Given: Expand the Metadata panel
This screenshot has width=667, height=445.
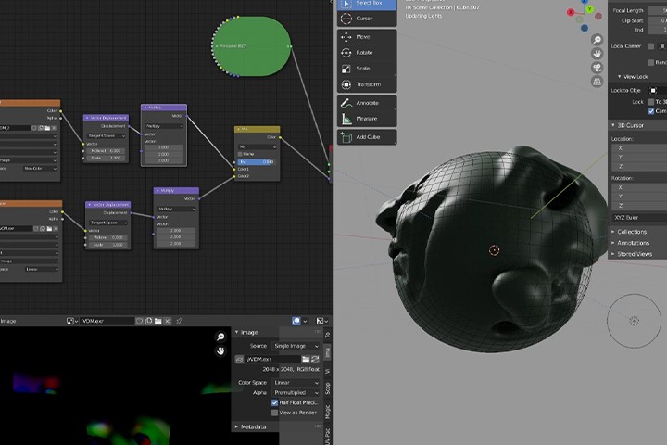Looking at the screenshot, I should [x=252, y=426].
